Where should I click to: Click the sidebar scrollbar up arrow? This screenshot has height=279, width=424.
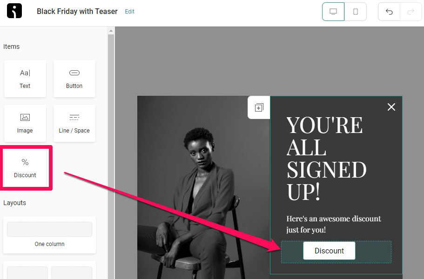pos(111,31)
